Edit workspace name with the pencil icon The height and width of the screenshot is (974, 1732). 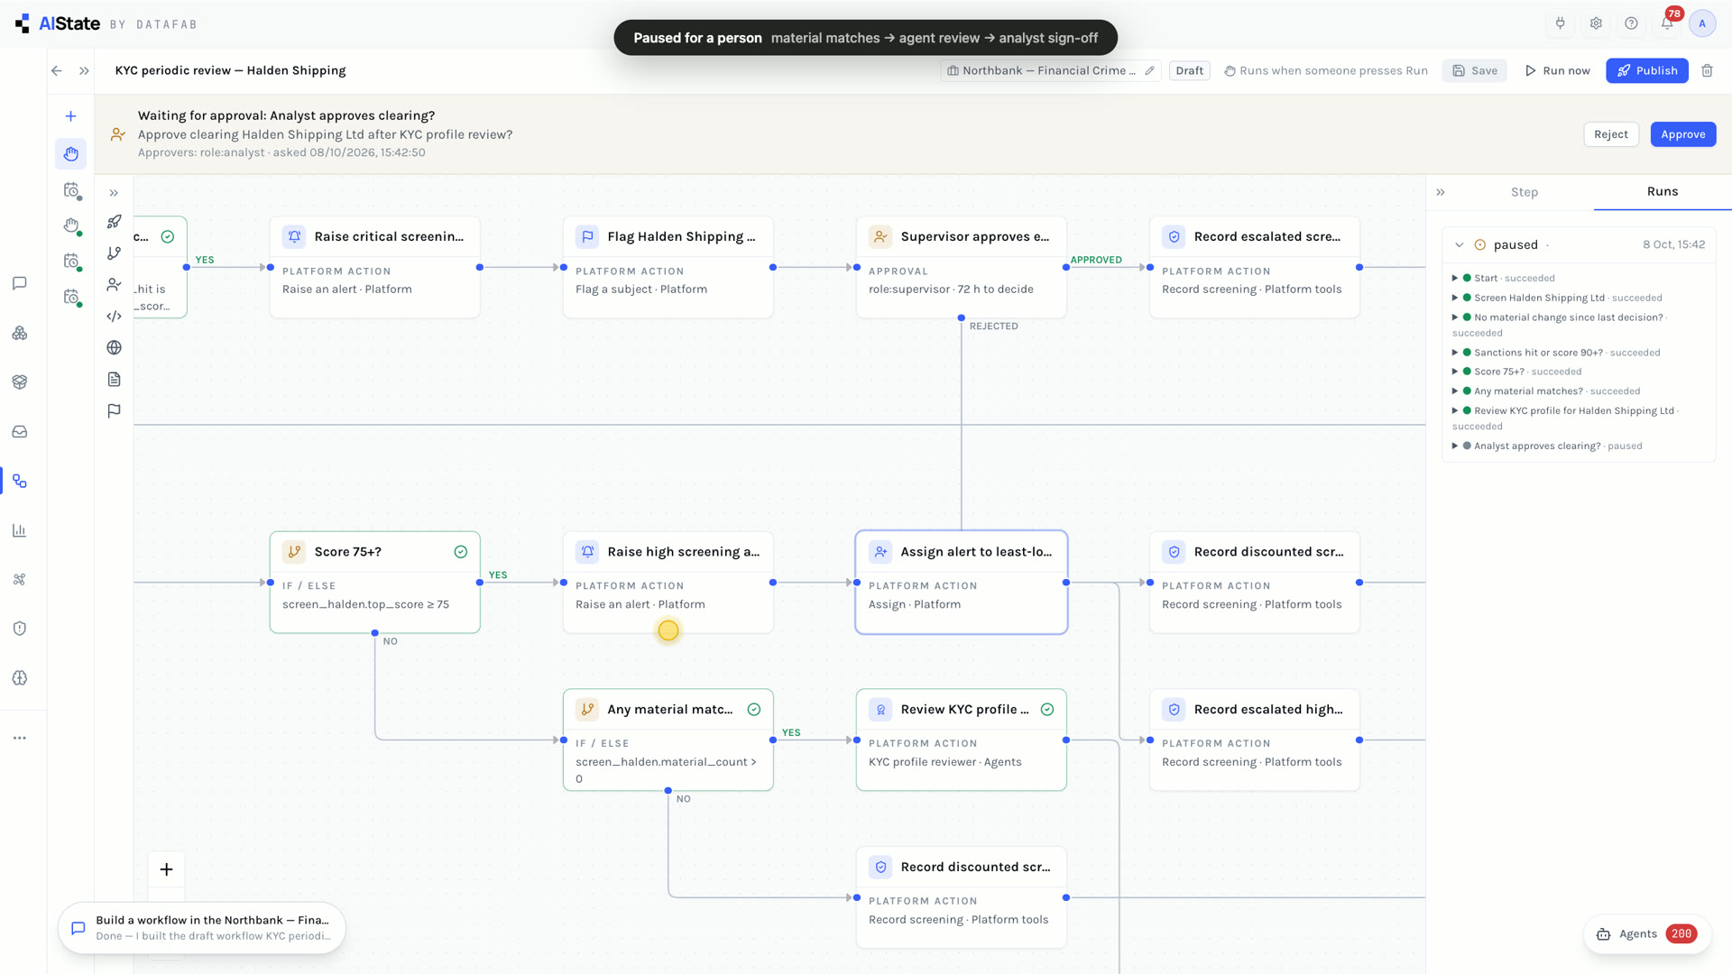1149,70
